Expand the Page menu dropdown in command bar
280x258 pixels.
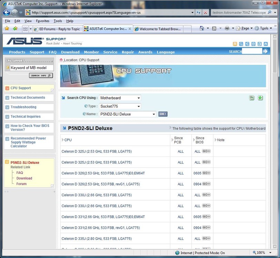(x=251, y=28)
